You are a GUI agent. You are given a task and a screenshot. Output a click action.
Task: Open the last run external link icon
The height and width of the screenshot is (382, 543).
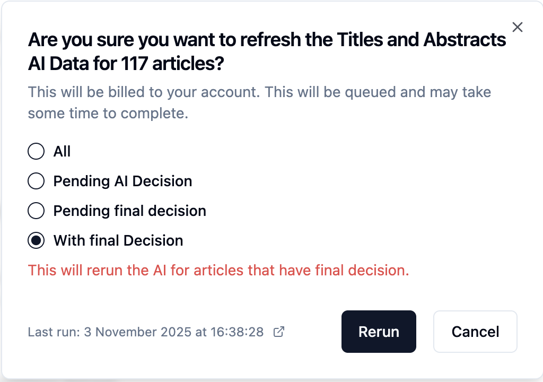(278, 332)
